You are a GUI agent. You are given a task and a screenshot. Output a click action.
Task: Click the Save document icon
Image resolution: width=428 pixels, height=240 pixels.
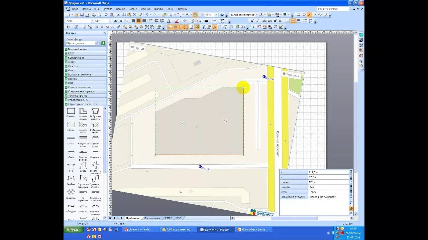tap(82, 15)
